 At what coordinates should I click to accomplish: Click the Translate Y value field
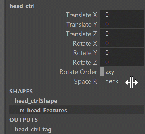[122, 24]
